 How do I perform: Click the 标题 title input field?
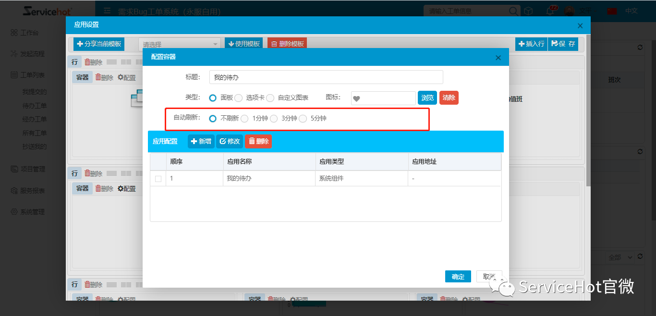click(x=326, y=77)
